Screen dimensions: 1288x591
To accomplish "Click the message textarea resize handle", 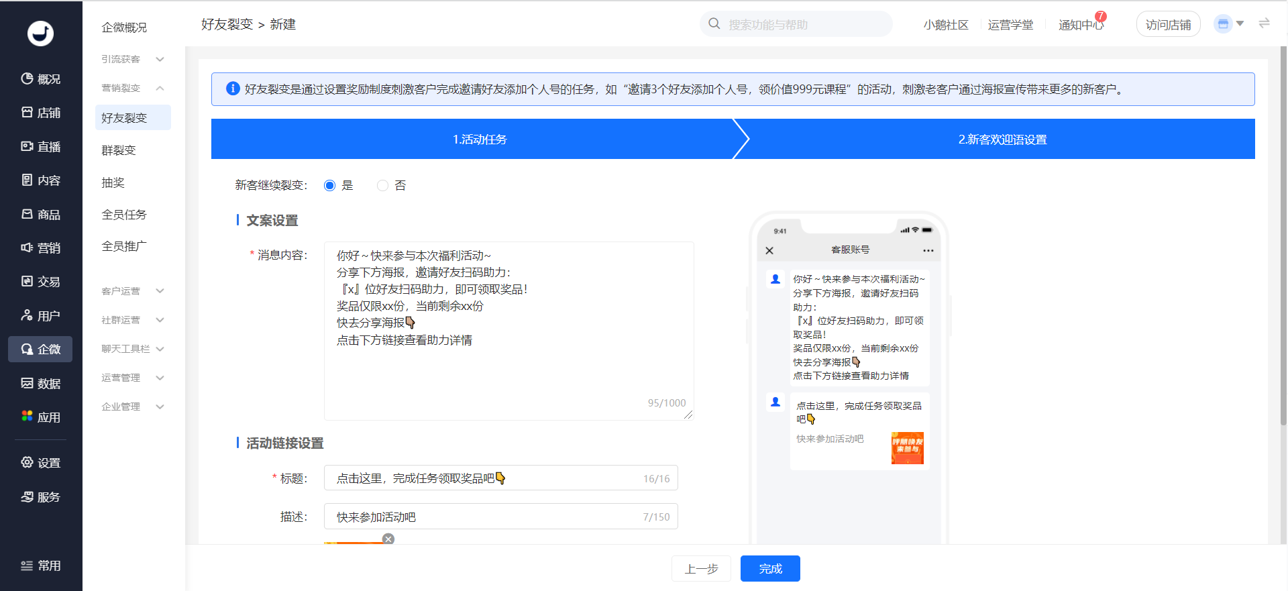I will [688, 415].
